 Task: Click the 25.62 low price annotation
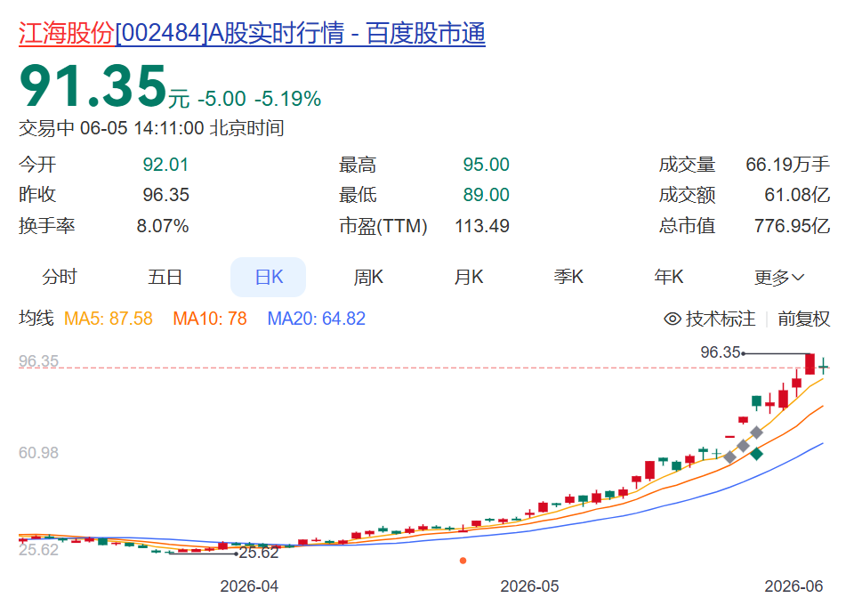259,553
